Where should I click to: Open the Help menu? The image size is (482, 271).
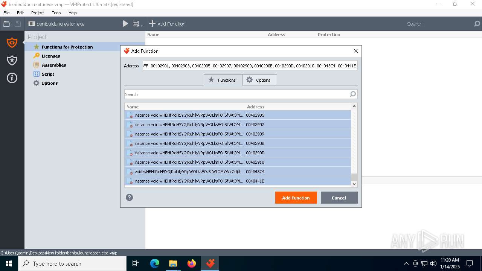pos(73,13)
